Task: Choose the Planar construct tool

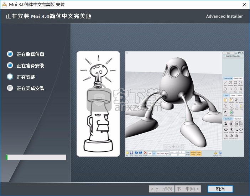Action: point(241,123)
